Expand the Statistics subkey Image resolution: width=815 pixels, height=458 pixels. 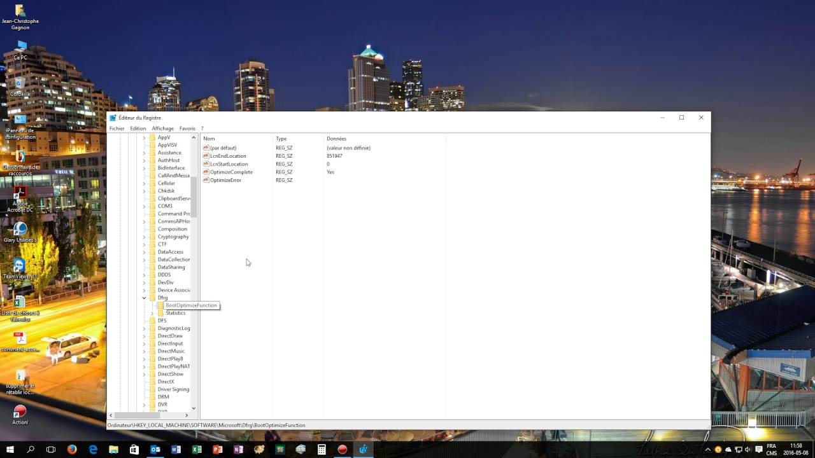(152, 313)
